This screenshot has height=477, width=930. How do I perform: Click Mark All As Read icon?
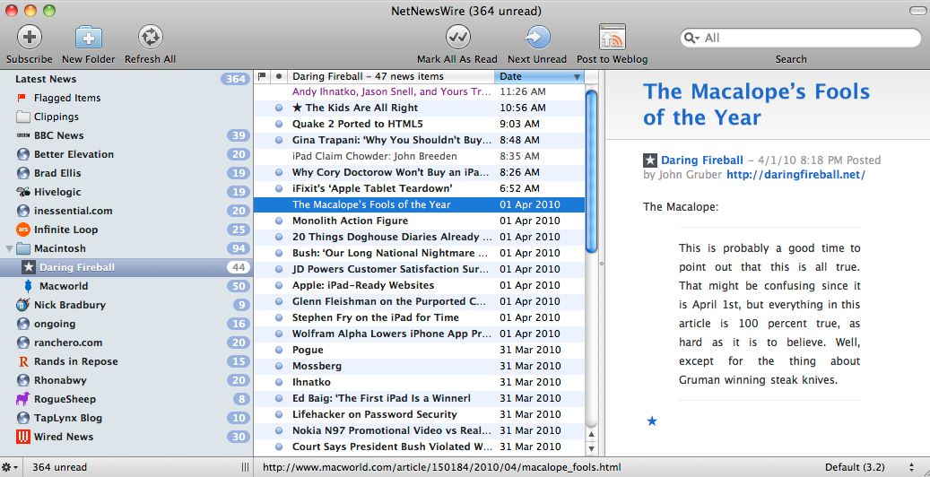(x=457, y=38)
